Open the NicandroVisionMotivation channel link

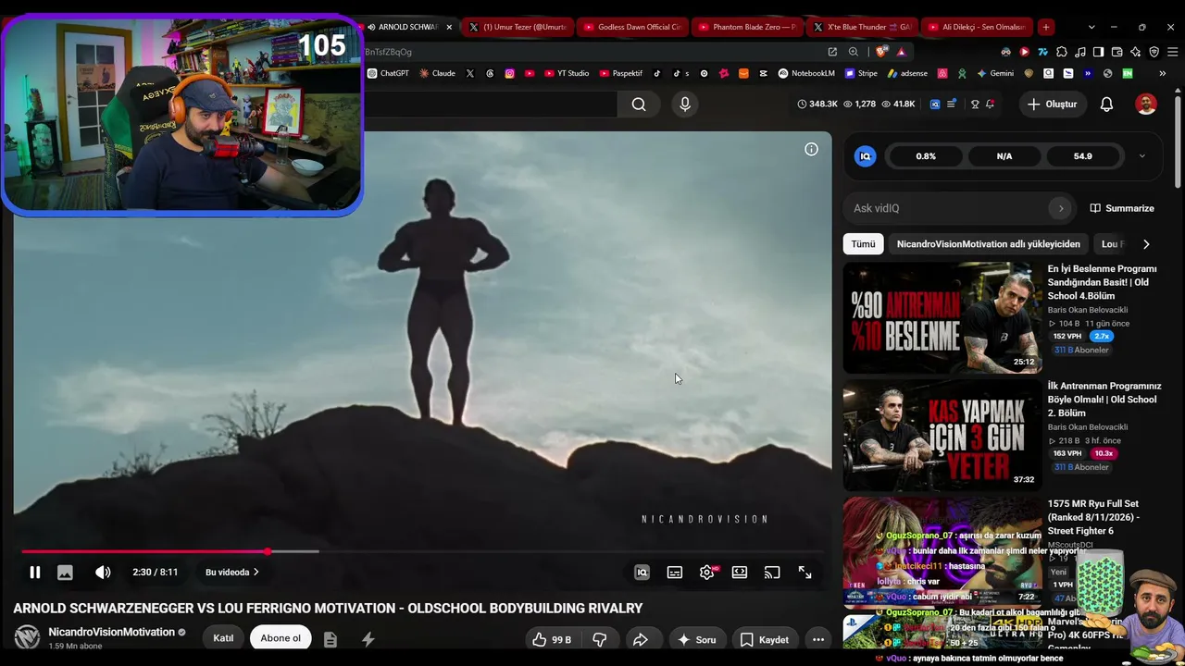[111, 632]
